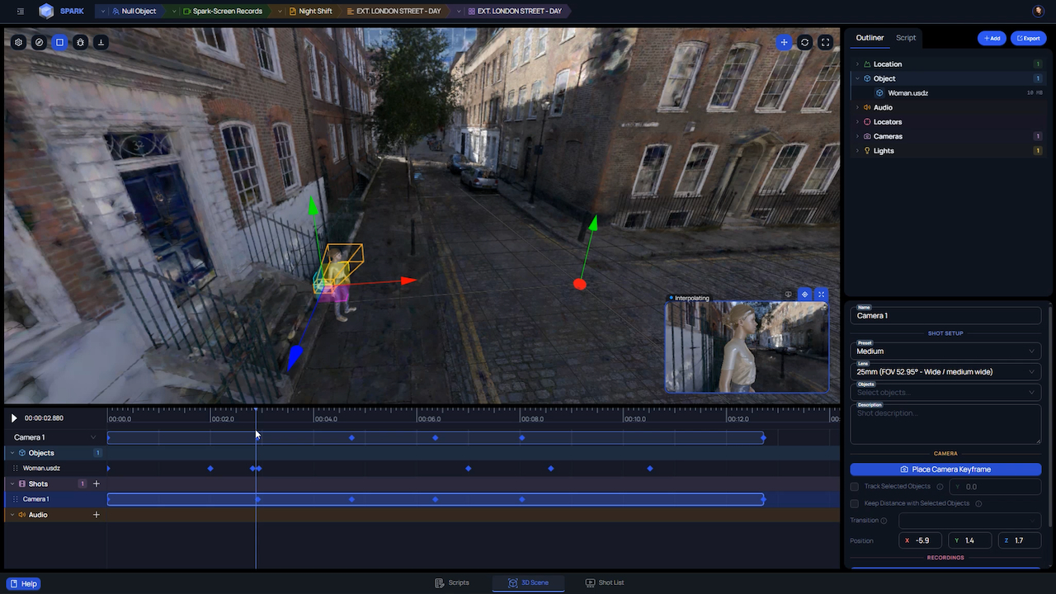
Task: Enter fullscreen viewport mode
Action: (x=825, y=42)
